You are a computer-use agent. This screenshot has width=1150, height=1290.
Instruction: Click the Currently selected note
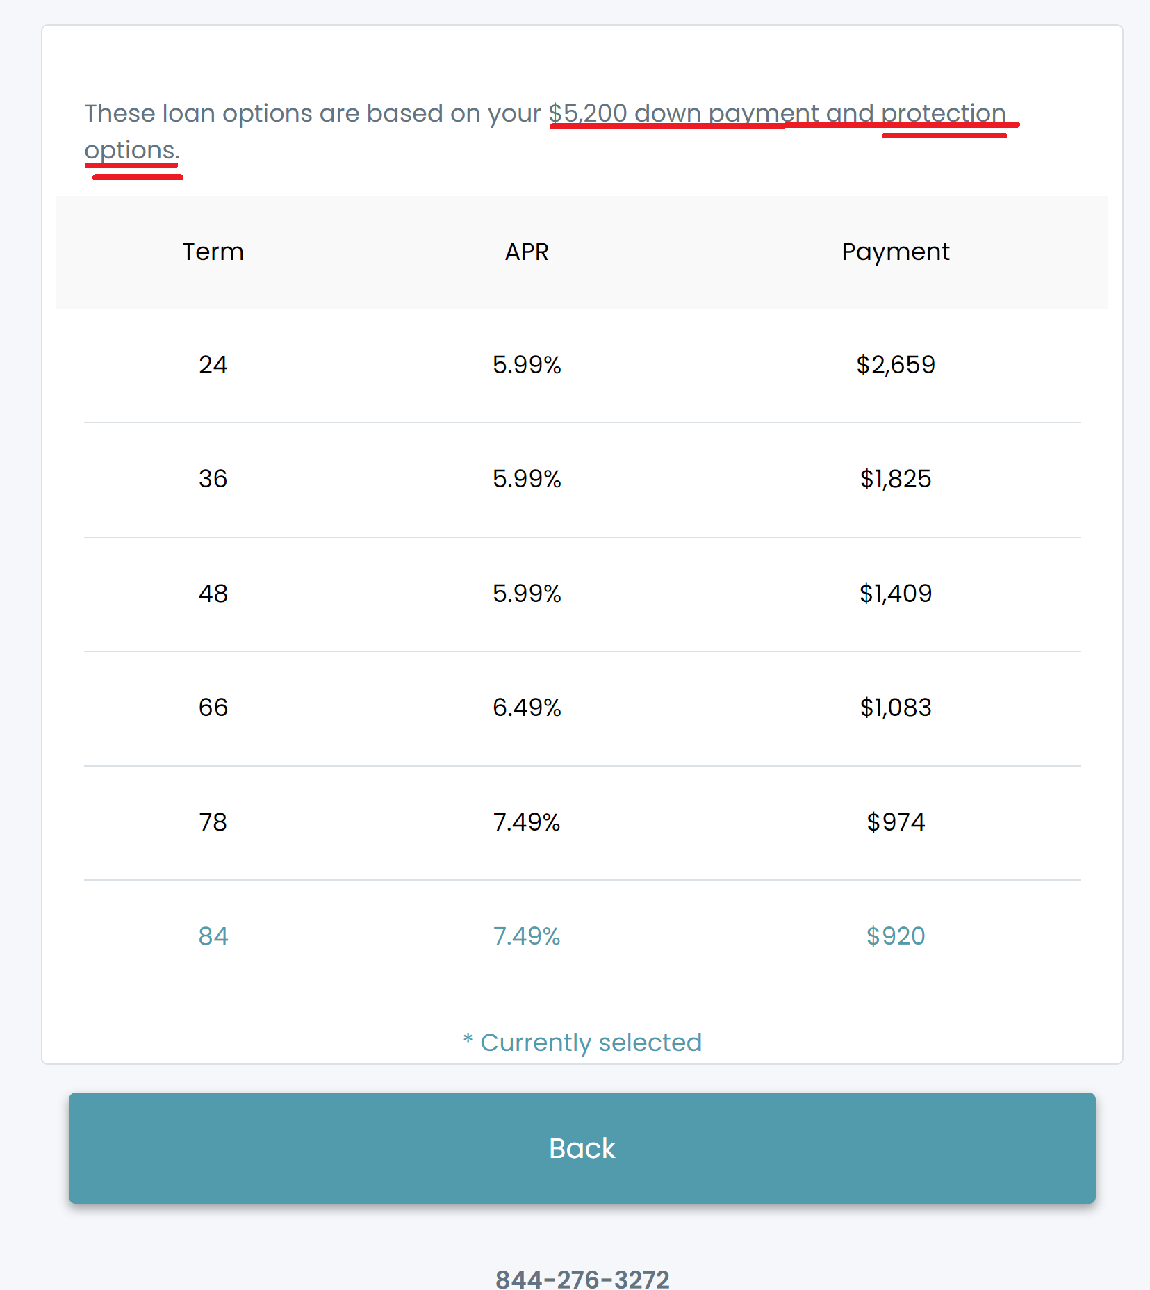click(582, 1043)
